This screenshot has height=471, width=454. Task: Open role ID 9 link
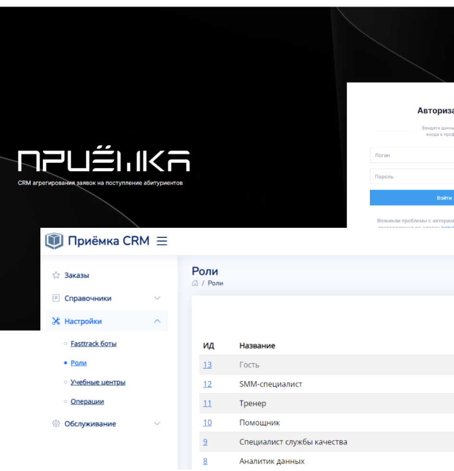205,442
